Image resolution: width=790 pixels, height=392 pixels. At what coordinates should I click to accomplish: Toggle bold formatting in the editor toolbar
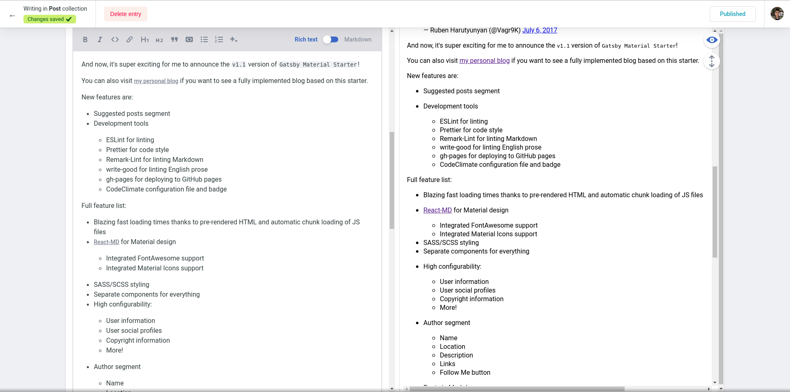(85, 39)
